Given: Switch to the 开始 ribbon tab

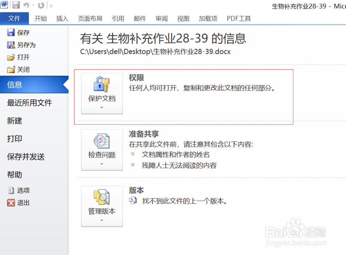Looking at the screenshot, I should (40, 18).
